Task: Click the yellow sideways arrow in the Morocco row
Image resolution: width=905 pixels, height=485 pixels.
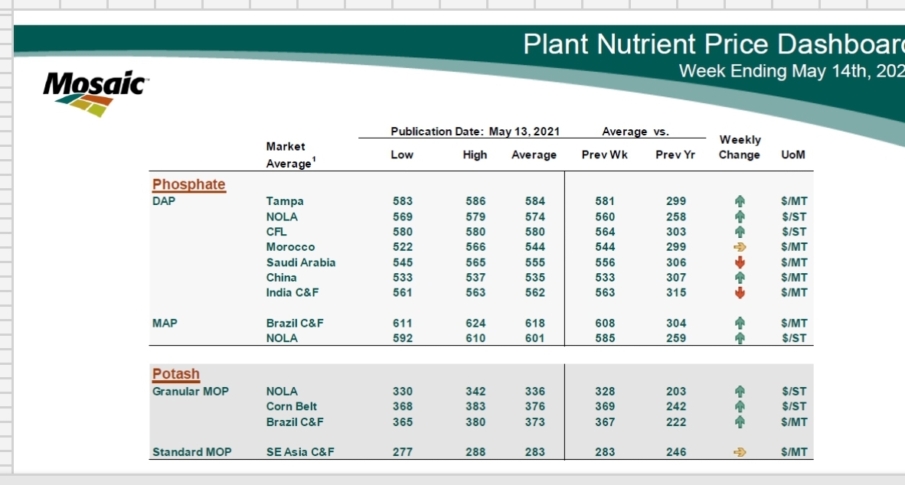Action: click(x=739, y=247)
